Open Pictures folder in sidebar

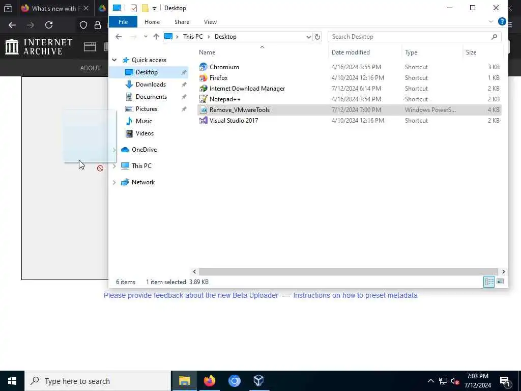[x=146, y=109]
